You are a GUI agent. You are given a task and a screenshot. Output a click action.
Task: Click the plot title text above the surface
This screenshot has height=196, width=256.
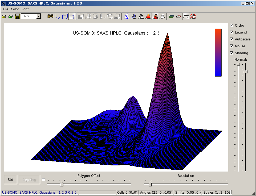tap(116, 33)
